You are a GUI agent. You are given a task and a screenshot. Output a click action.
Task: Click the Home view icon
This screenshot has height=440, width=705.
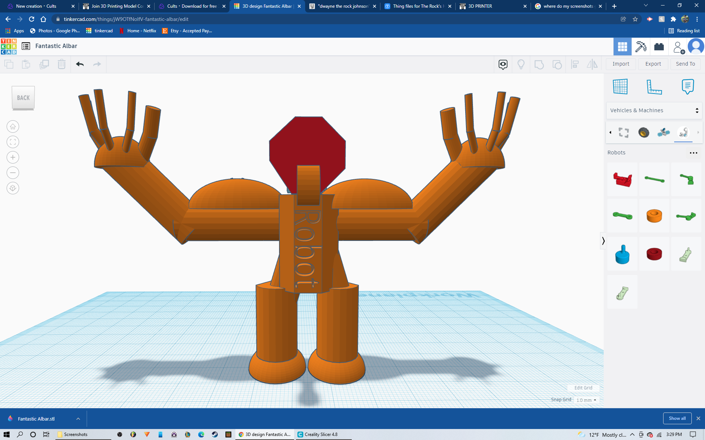pos(12,126)
